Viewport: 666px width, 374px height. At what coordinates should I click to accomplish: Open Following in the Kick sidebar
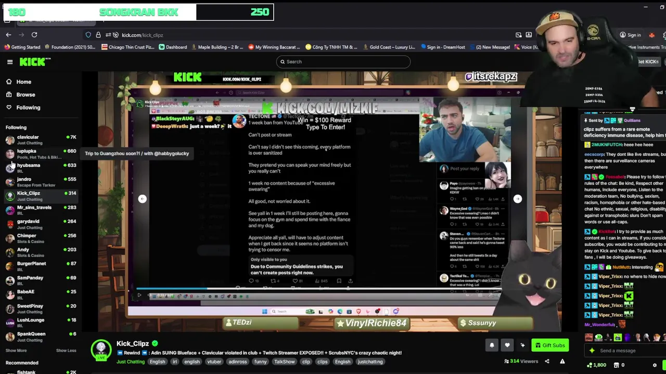point(23,108)
